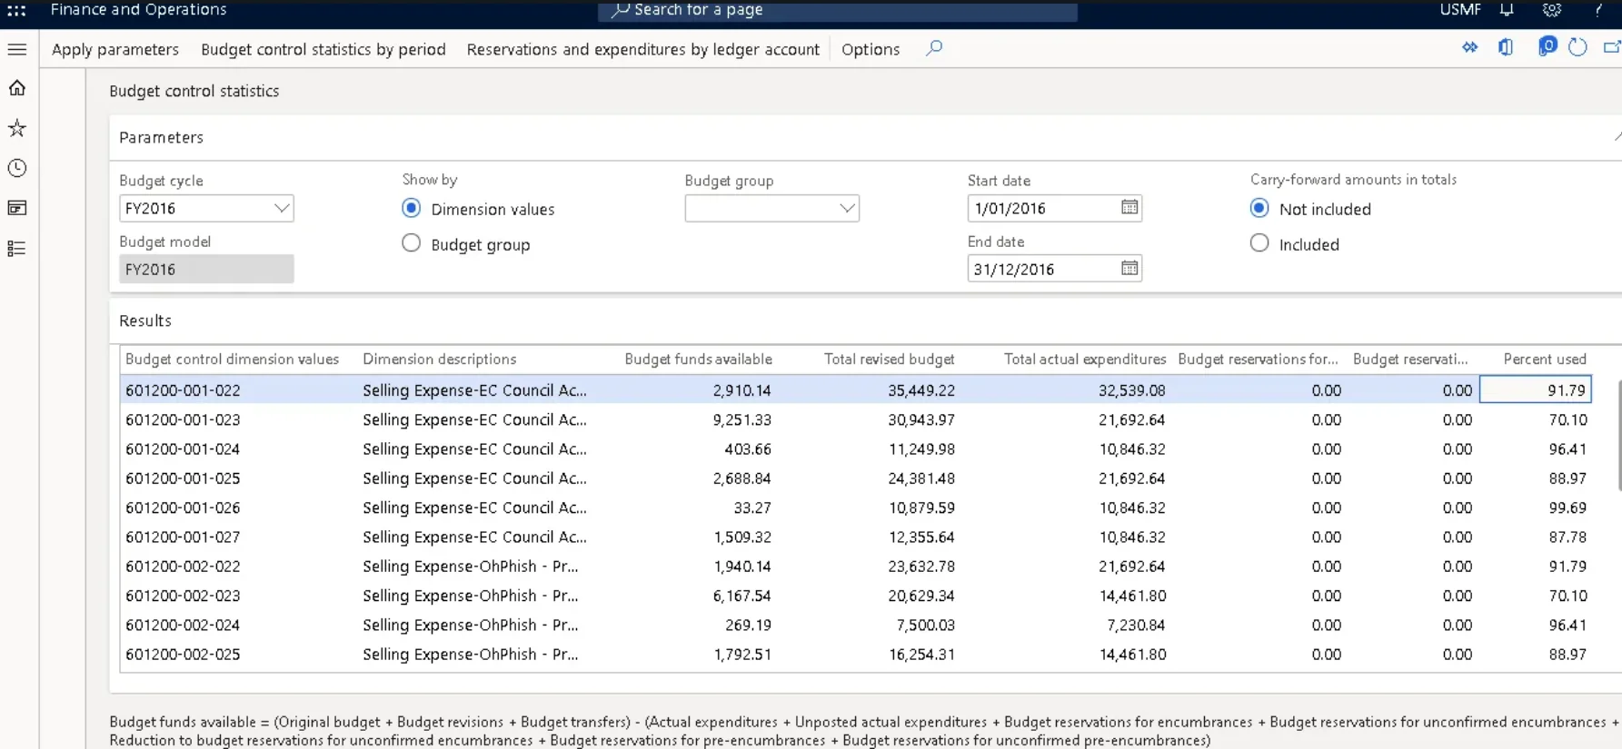Select row 601200-001-023
The width and height of the screenshot is (1622, 749).
856,419
